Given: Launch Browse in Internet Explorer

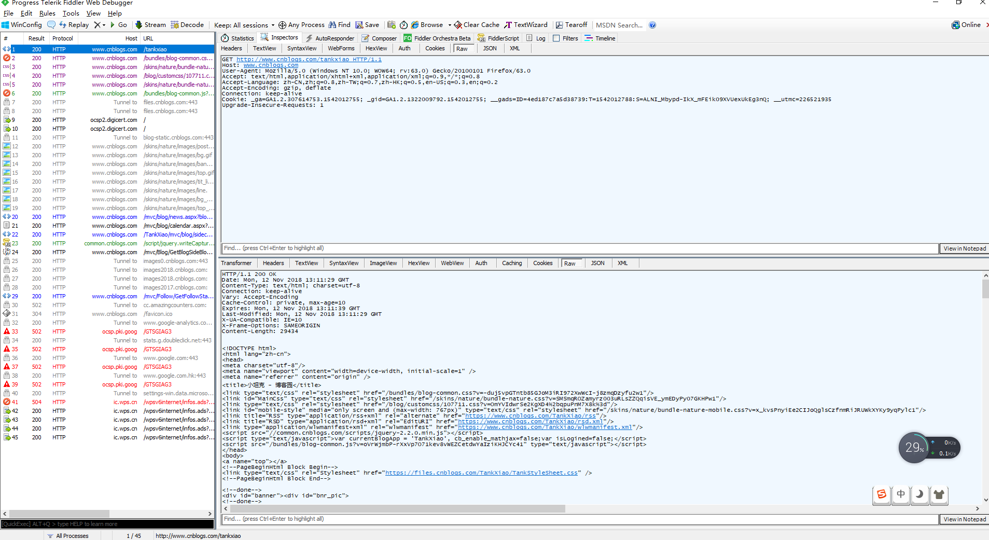Looking at the screenshot, I should [x=427, y=25].
